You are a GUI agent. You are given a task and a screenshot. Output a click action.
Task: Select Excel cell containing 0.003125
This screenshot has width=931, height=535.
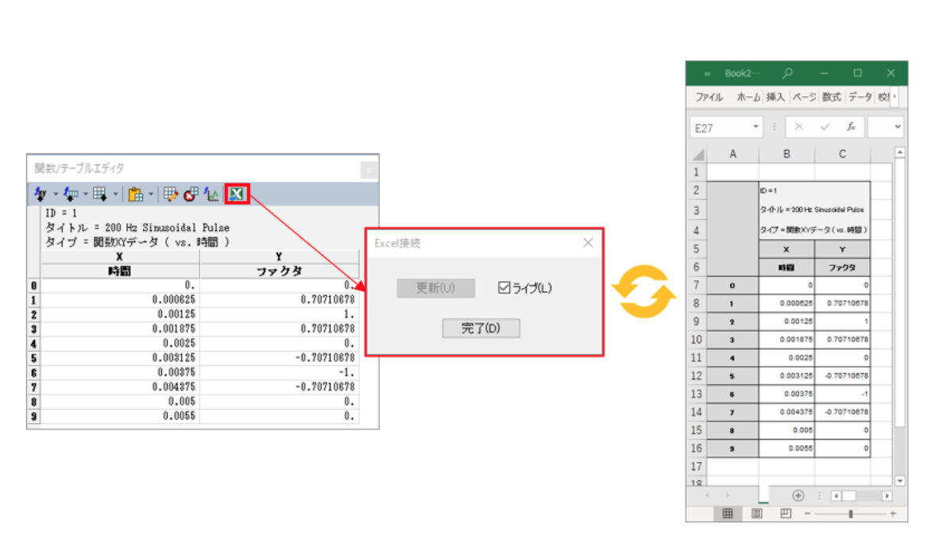(786, 376)
